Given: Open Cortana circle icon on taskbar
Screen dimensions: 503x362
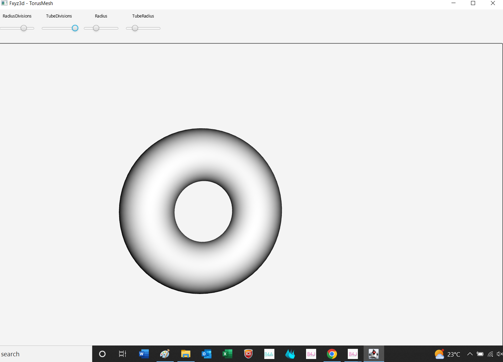Looking at the screenshot, I should click(x=102, y=354).
